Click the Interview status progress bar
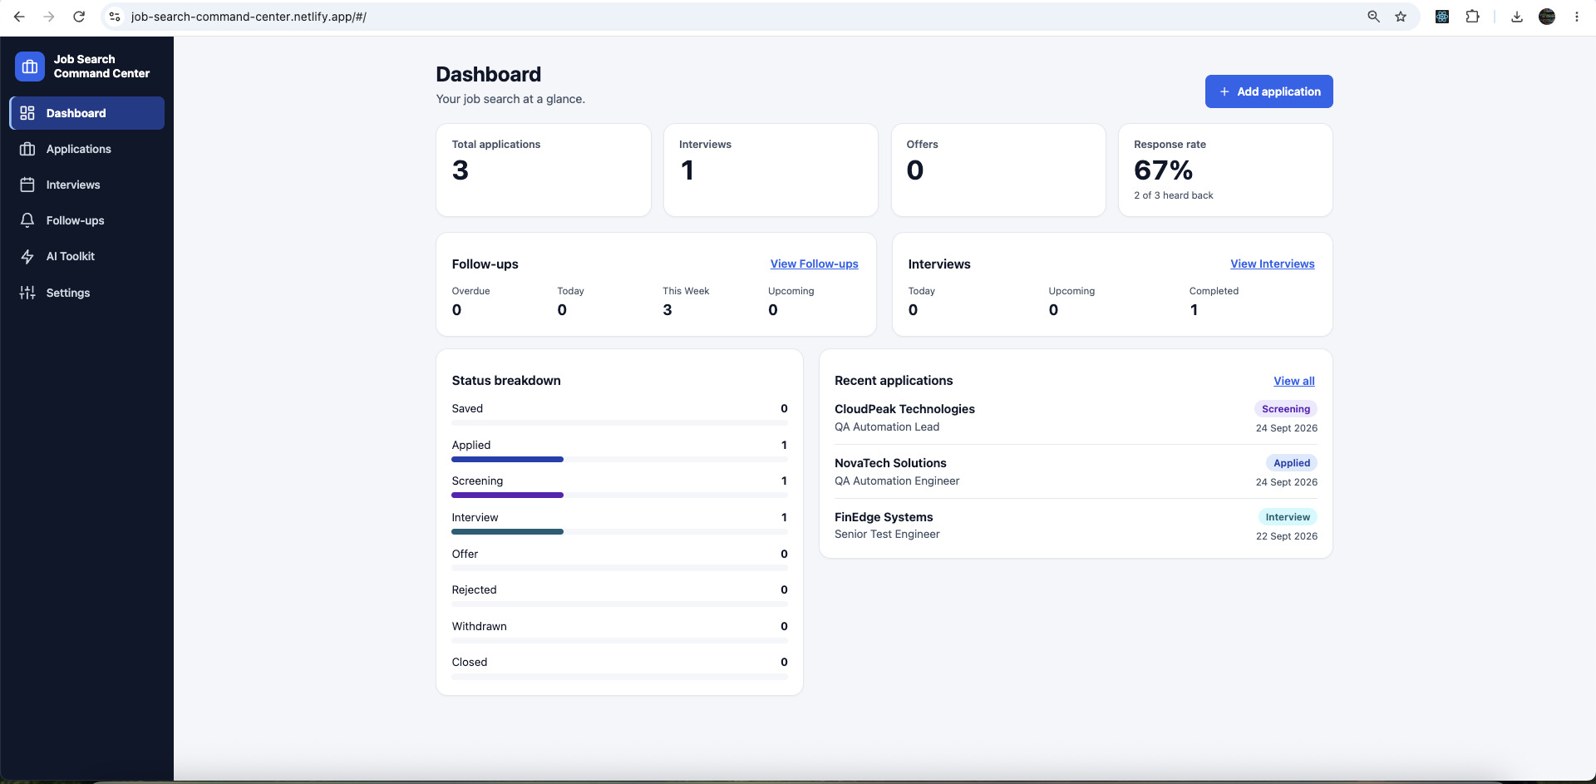 coord(619,531)
